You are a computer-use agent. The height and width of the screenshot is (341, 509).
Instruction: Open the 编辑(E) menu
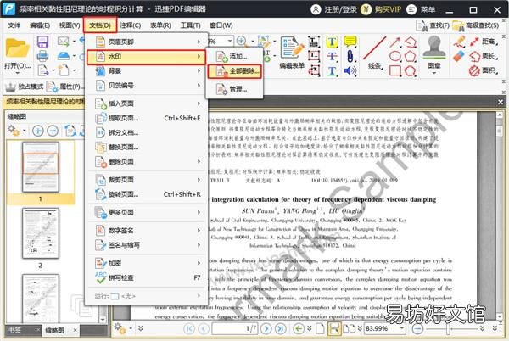pyautogui.click(x=40, y=25)
